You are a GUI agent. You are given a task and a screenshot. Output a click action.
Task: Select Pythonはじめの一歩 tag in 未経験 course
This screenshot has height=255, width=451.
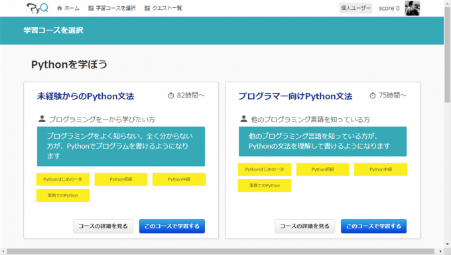63,179
